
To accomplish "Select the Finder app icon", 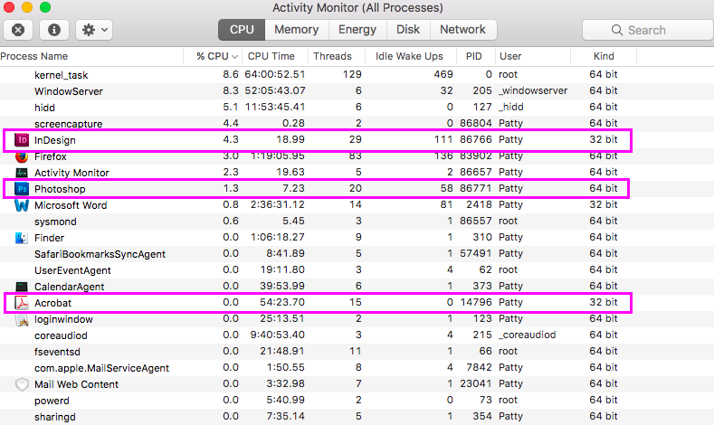I will (x=22, y=238).
